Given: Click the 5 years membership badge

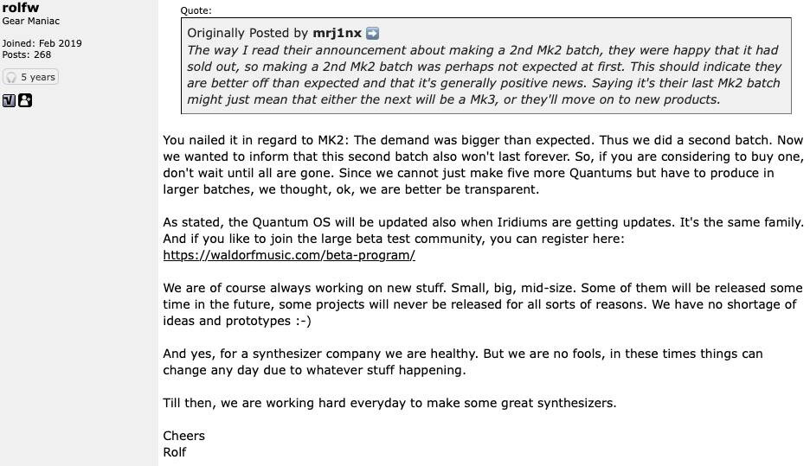Looking at the screenshot, I should click(x=30, y=77).
